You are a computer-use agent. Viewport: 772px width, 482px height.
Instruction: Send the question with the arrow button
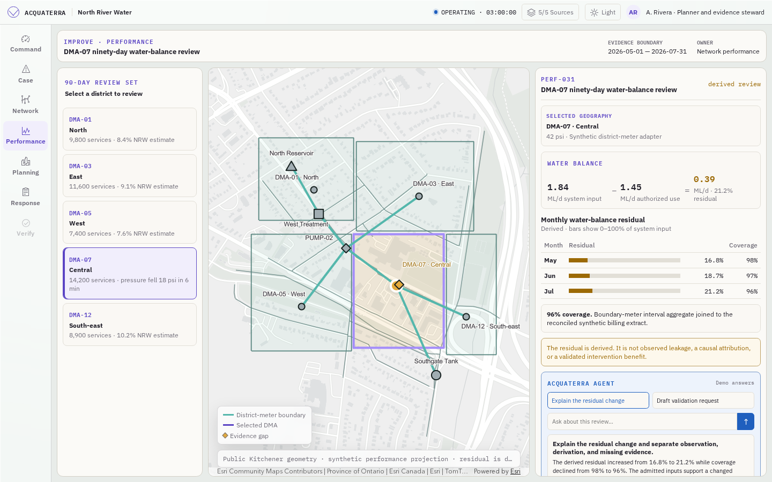tap(745, 421)
